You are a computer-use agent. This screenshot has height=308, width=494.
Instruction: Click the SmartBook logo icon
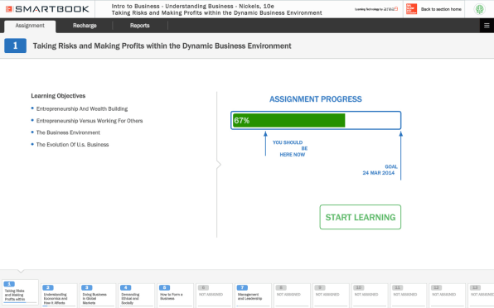click(x=9, y=9)
